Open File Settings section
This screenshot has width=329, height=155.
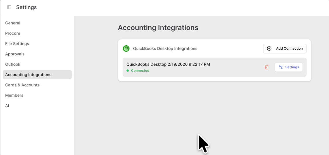(x=37, y=44)
